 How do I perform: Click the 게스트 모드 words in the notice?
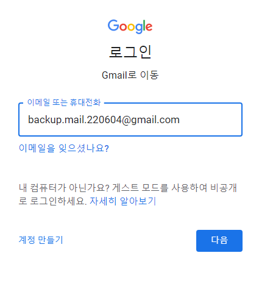click(x=140, y=188)
